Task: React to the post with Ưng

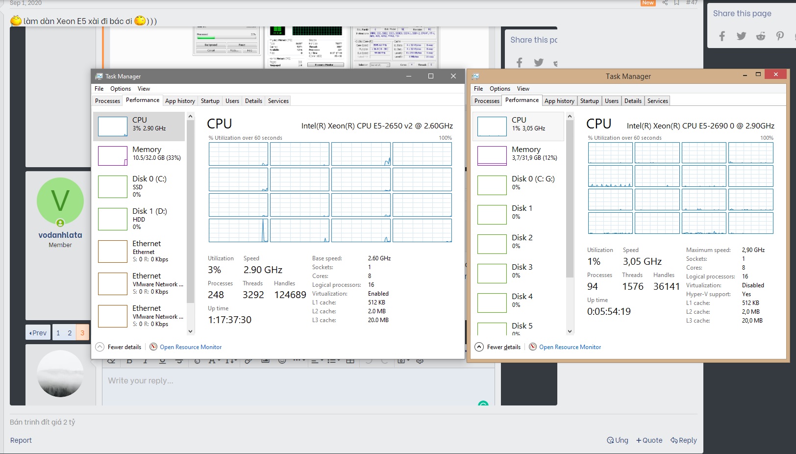Action: tap(618, 440)
